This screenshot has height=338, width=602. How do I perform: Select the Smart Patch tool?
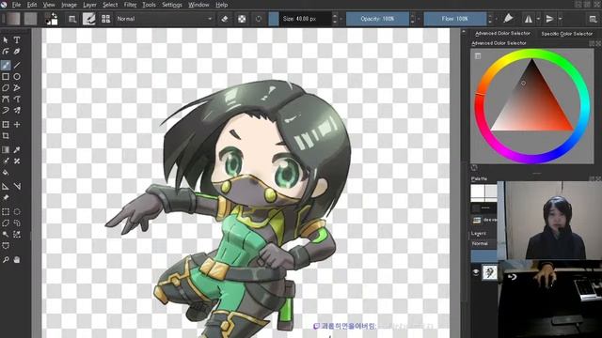(17, 161)
